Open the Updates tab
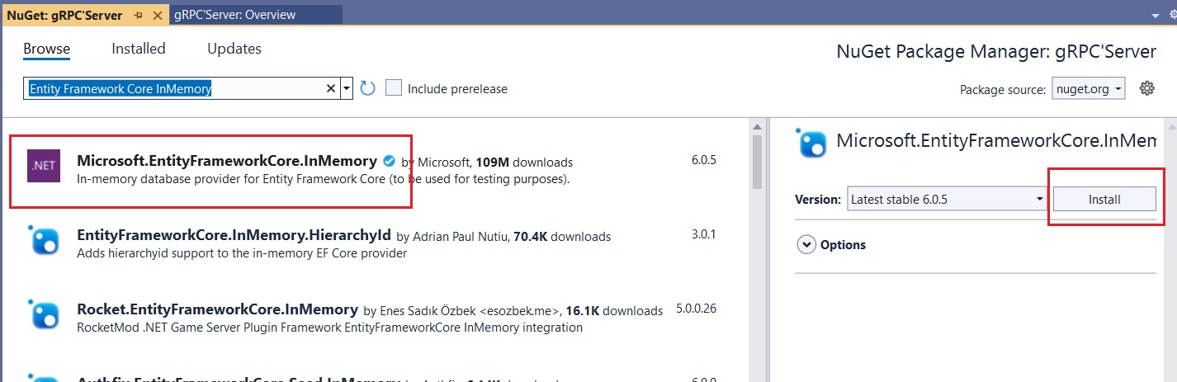This screenshot has width=1177, height=382. pyautogui.click(x=234, y=49)
